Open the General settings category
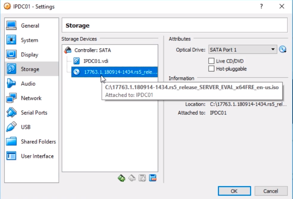293x199 pixels. 30,26
